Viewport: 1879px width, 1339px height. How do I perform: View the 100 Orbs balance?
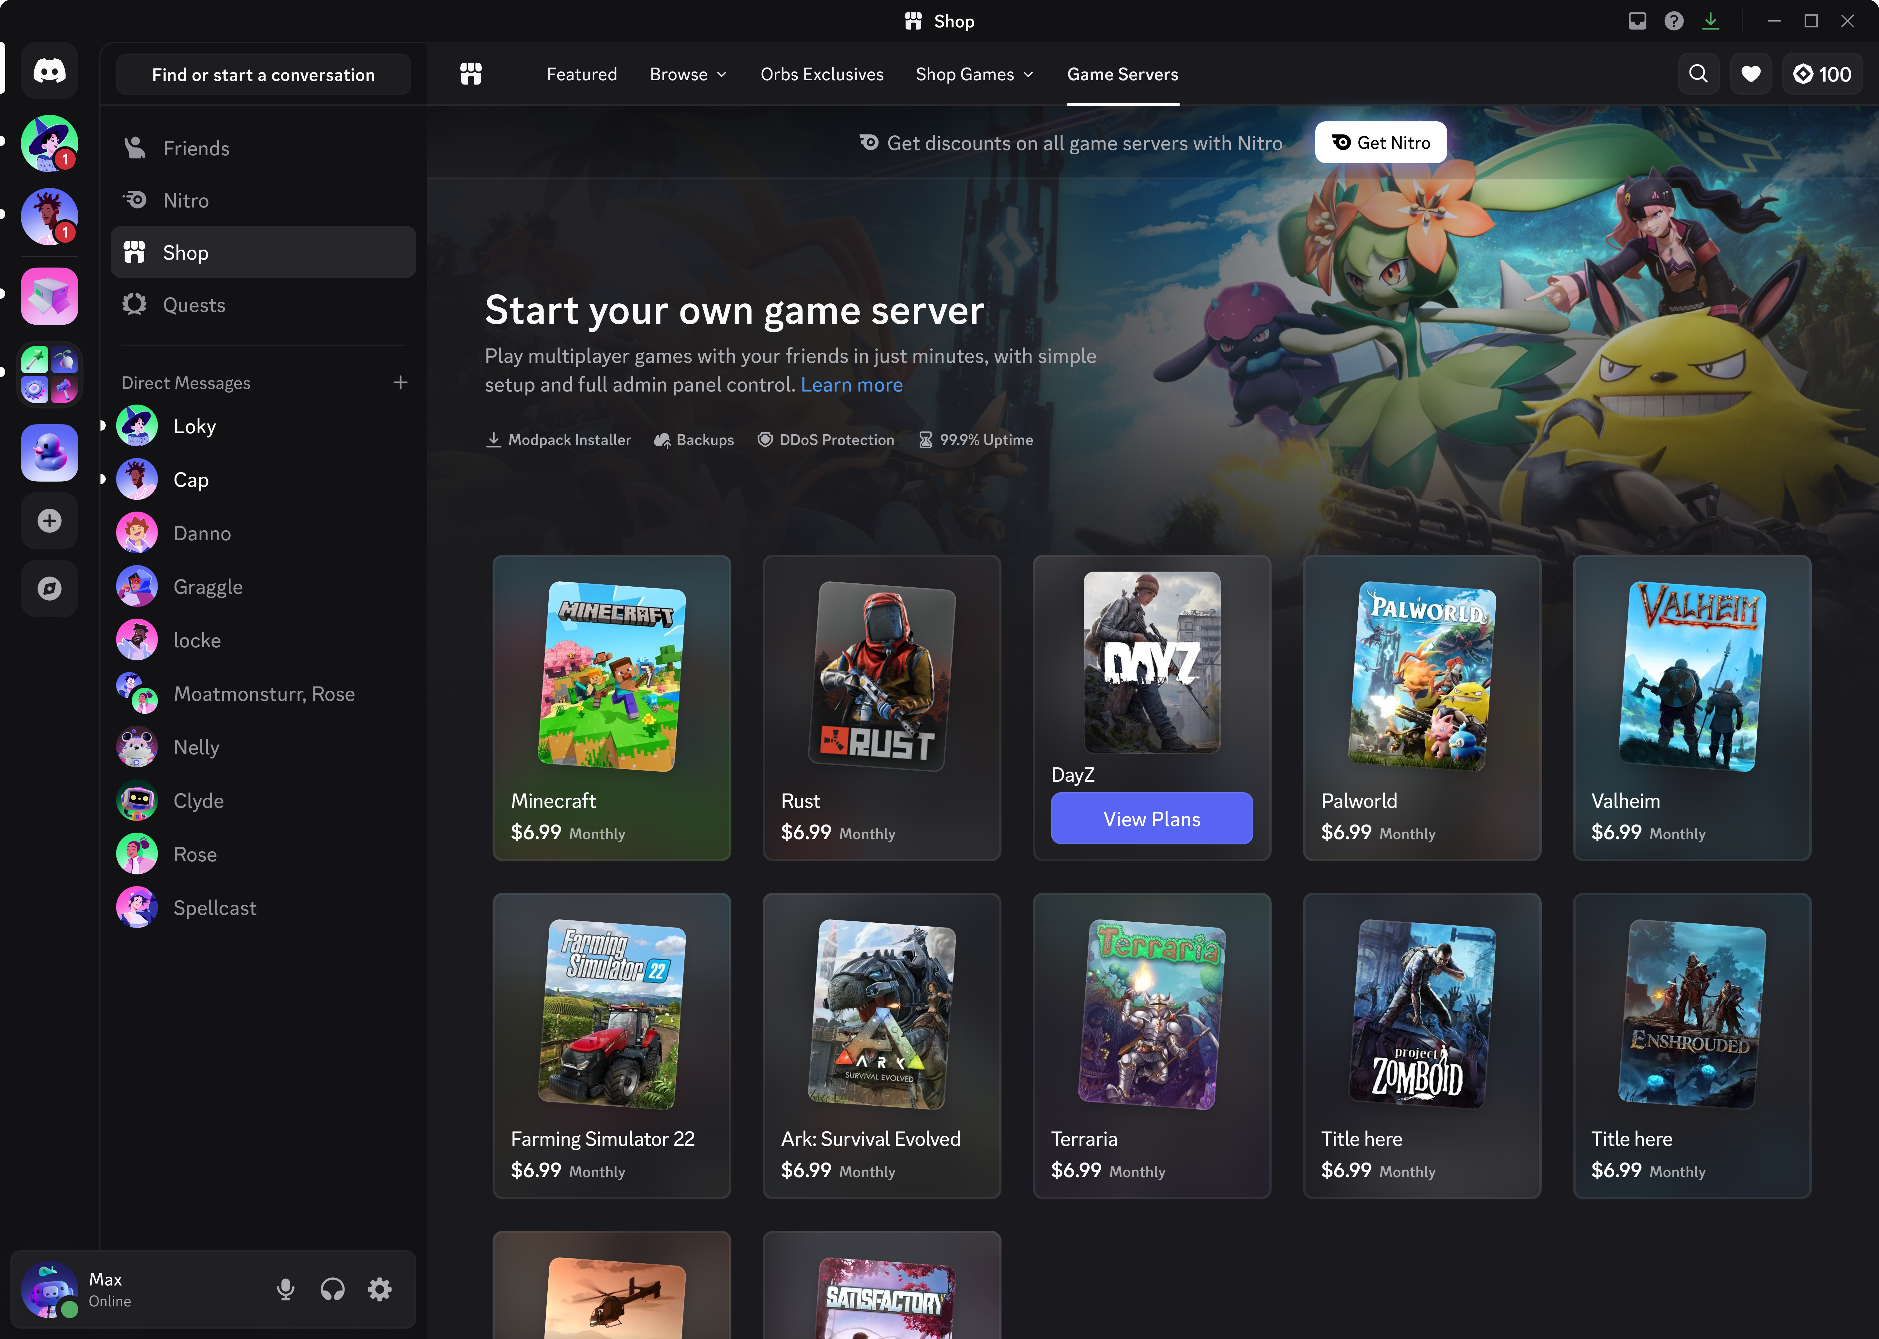[1823, 74]
